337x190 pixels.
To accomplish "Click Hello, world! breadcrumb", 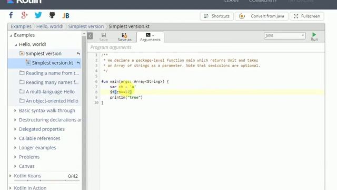I will 49,26.
